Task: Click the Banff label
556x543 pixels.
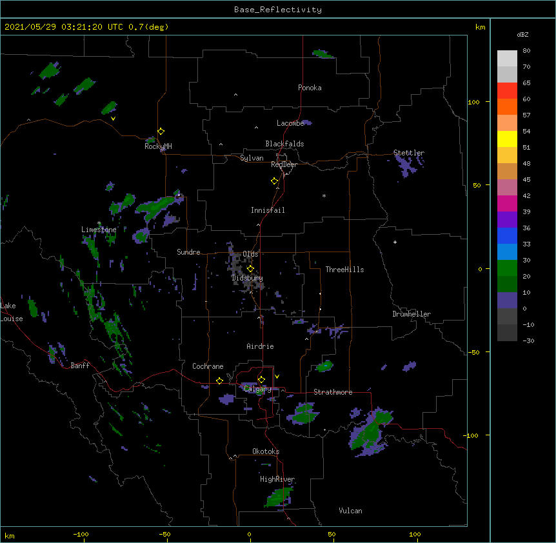Action: 80,366
